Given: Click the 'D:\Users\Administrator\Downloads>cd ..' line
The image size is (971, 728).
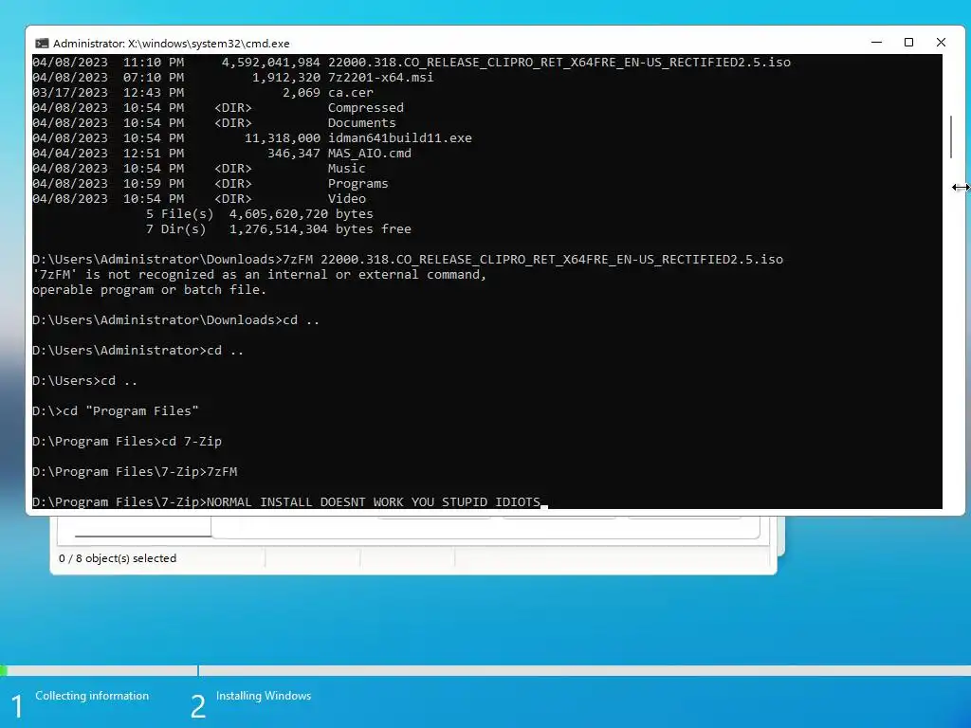Looking at the screenshot, I should 175,320.
